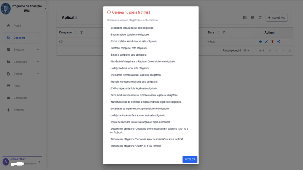The image size is (303, 170).
Task: Sort by the Stare column arrows
Action: click(x=218, y=33)
